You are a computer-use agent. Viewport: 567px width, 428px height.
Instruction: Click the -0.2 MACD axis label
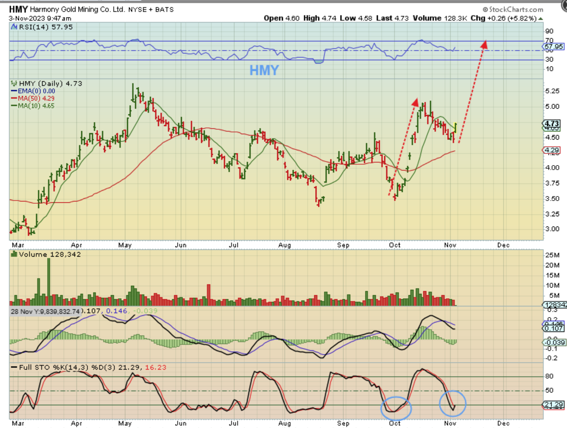click(550, 358)
